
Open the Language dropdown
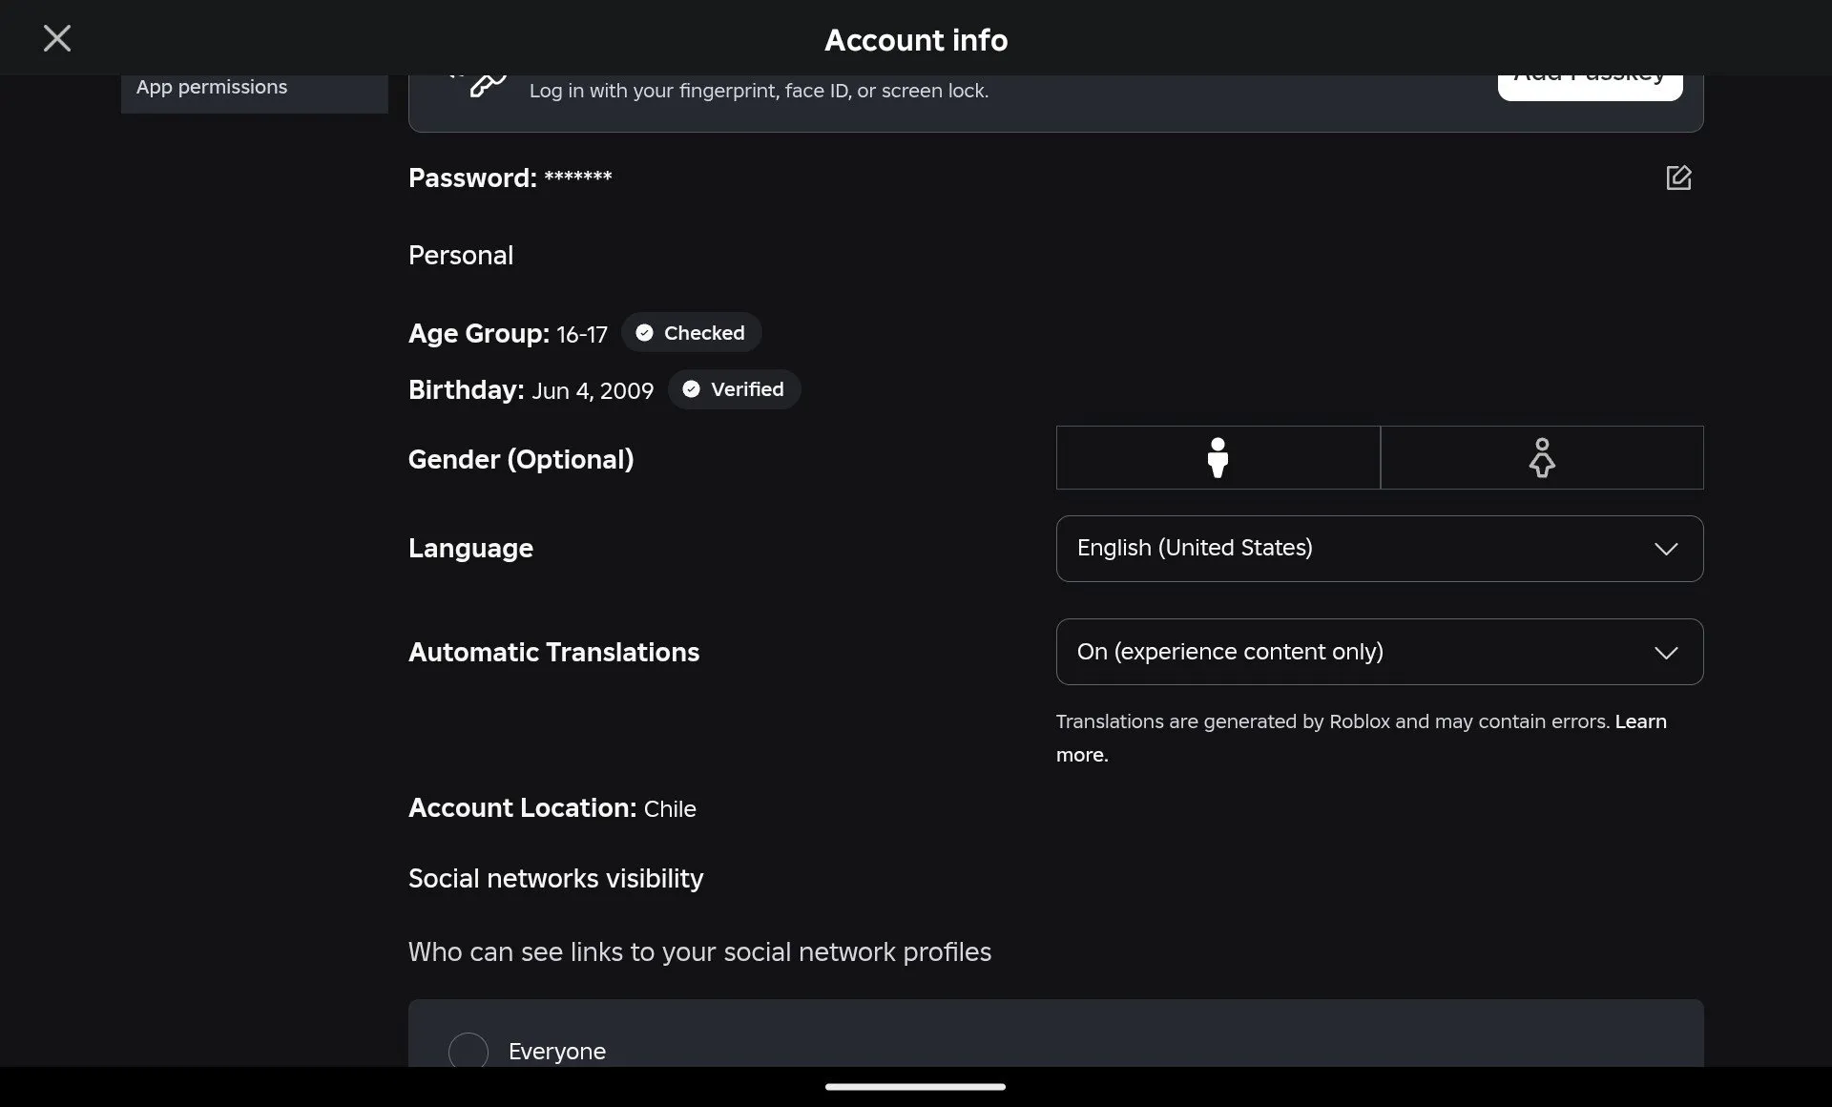[1380, 549]
